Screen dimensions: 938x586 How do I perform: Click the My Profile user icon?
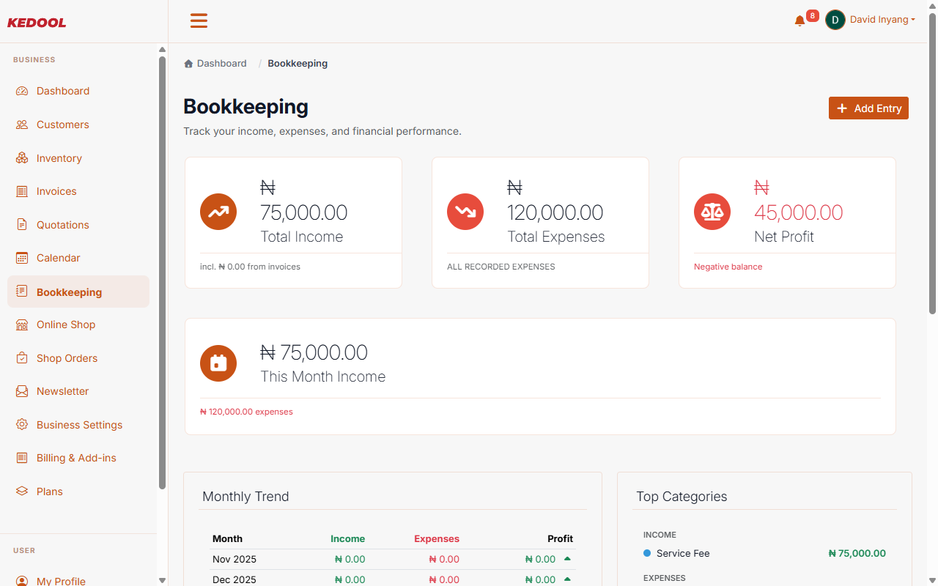(x=22, y=581)
